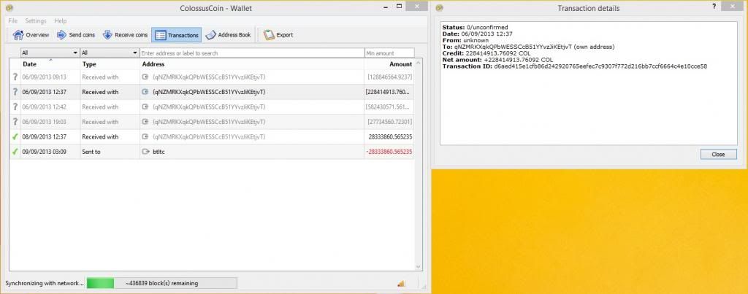Open the Send coins page
The width and height of the screenshot is (748, 294).
click(76, 35)
